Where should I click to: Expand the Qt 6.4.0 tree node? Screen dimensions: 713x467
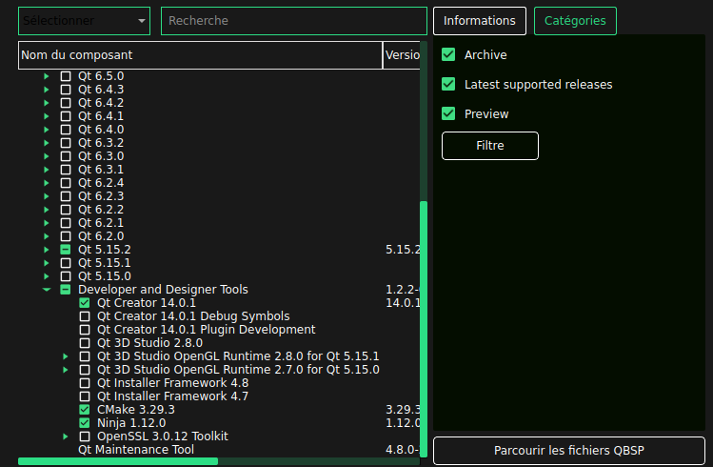[x=47, y=130]
